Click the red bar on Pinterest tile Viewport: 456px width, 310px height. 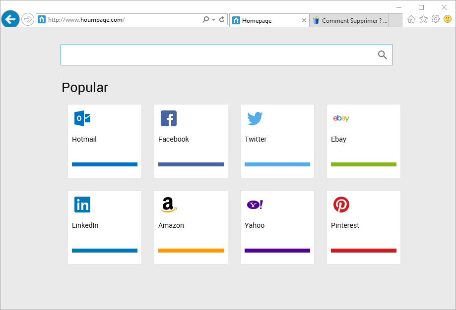click(364, 251)
